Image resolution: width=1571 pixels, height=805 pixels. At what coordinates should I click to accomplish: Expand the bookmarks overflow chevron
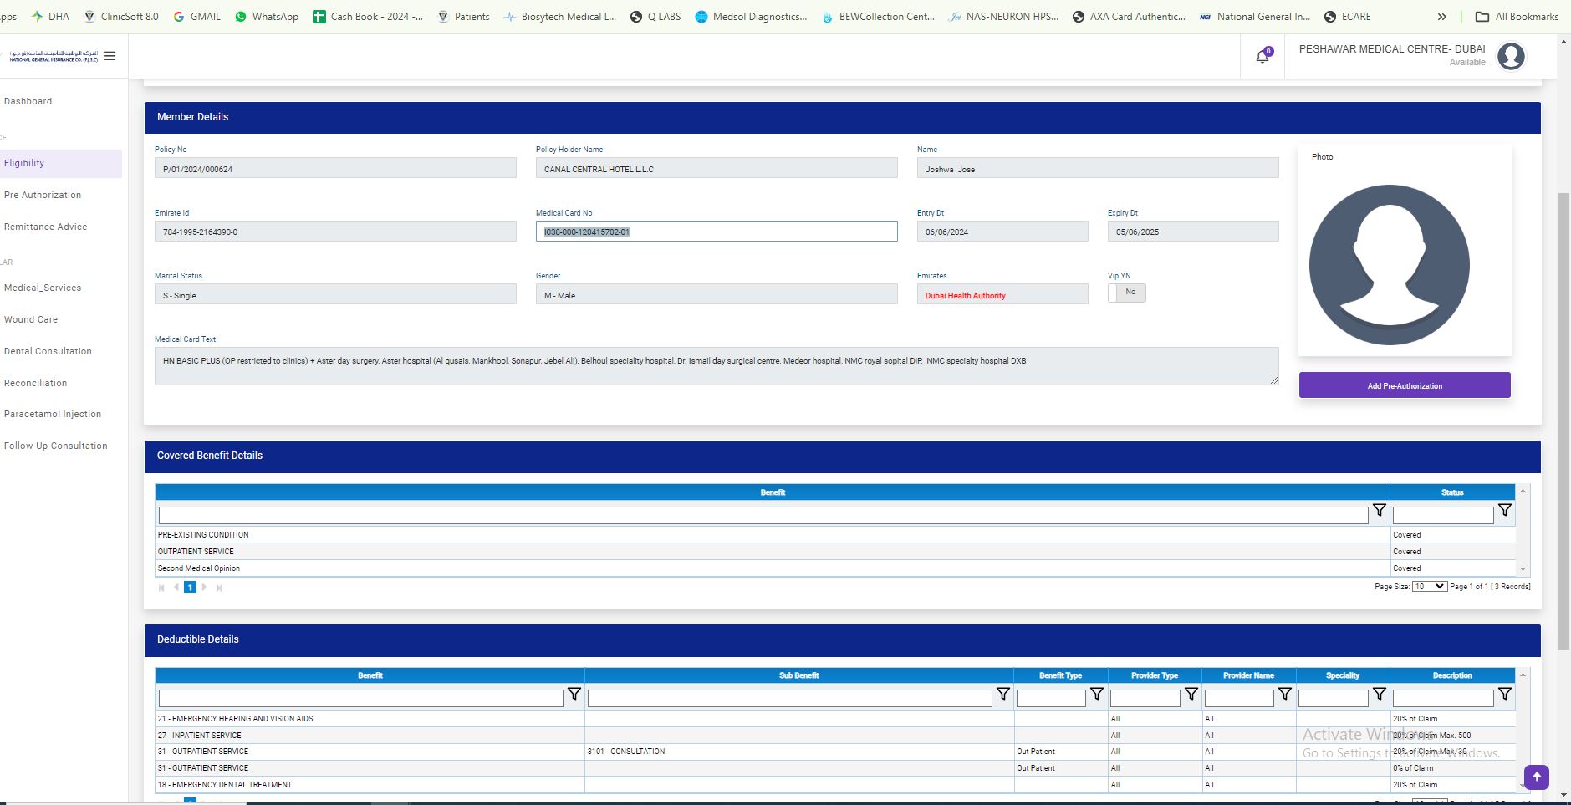click(1441, 17)
